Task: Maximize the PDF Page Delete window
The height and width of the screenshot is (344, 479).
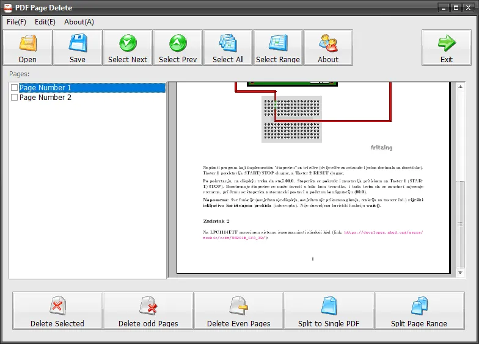Action: pyautogui.click(x=456, y=8)
